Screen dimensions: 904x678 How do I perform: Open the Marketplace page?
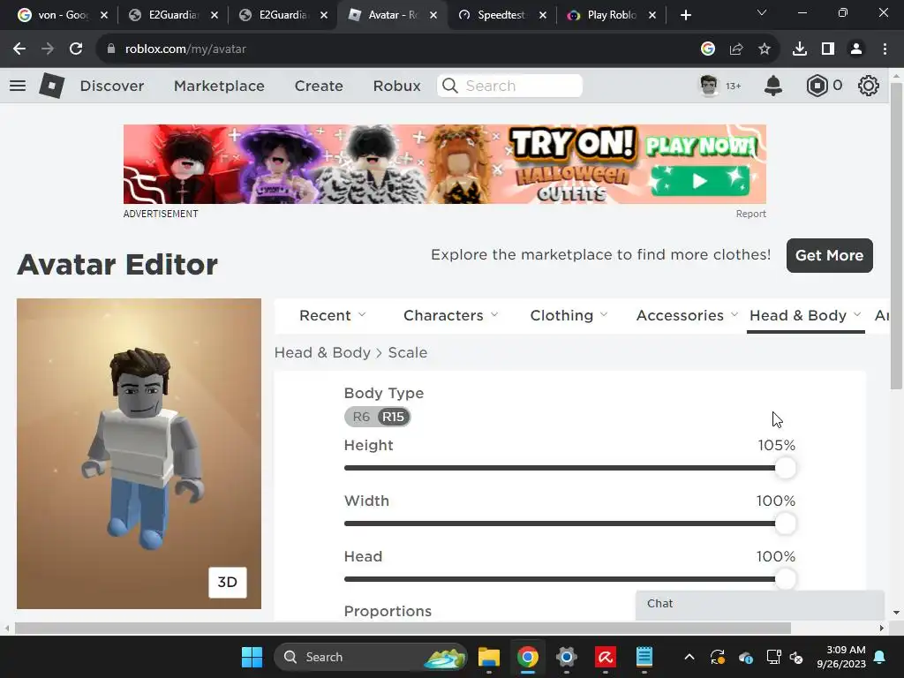tap(219, 86)
